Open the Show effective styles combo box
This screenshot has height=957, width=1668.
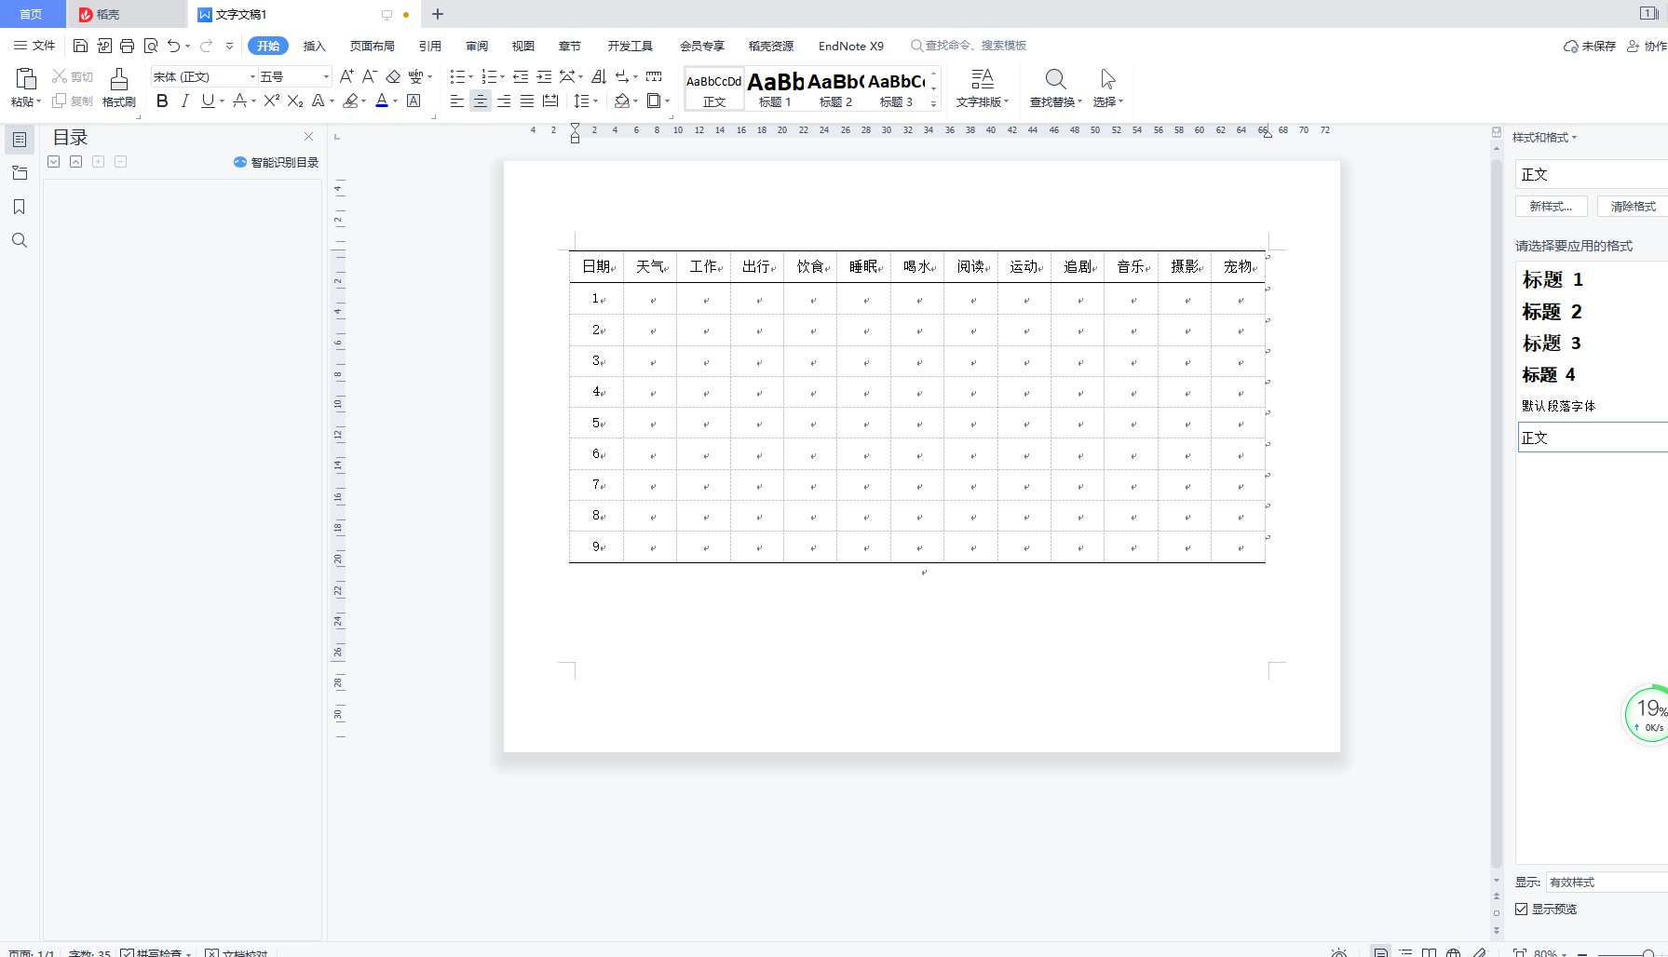(1607, 882)
